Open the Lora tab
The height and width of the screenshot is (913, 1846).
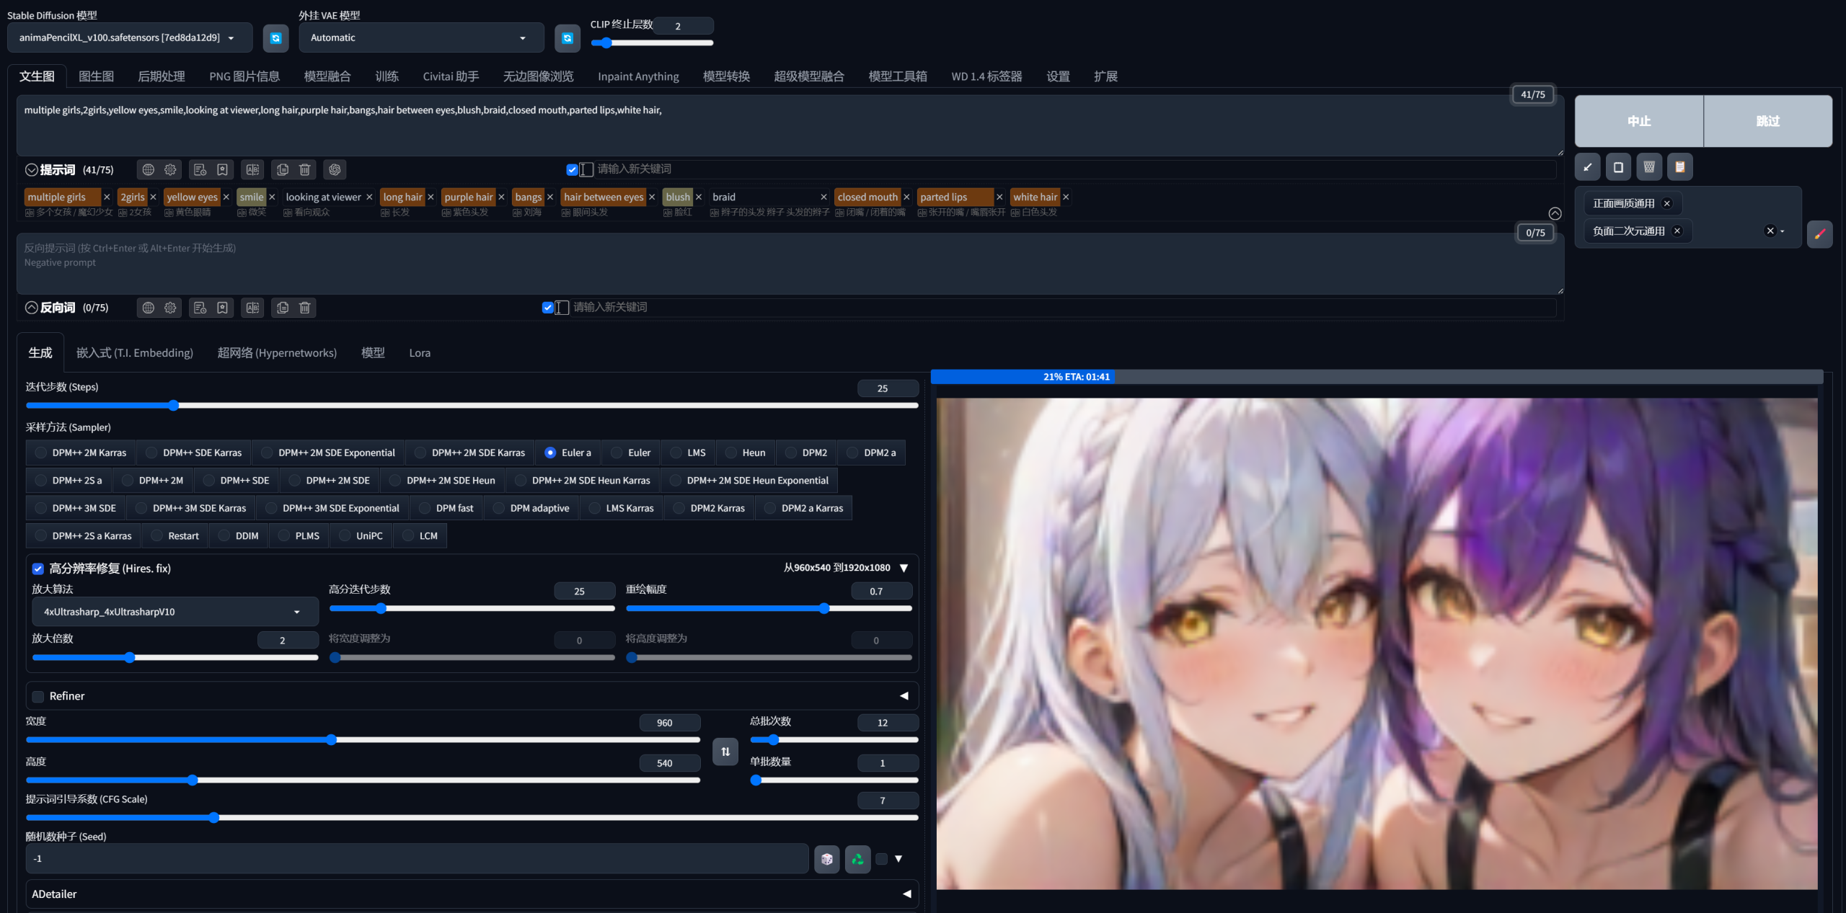tap(420, 353)
